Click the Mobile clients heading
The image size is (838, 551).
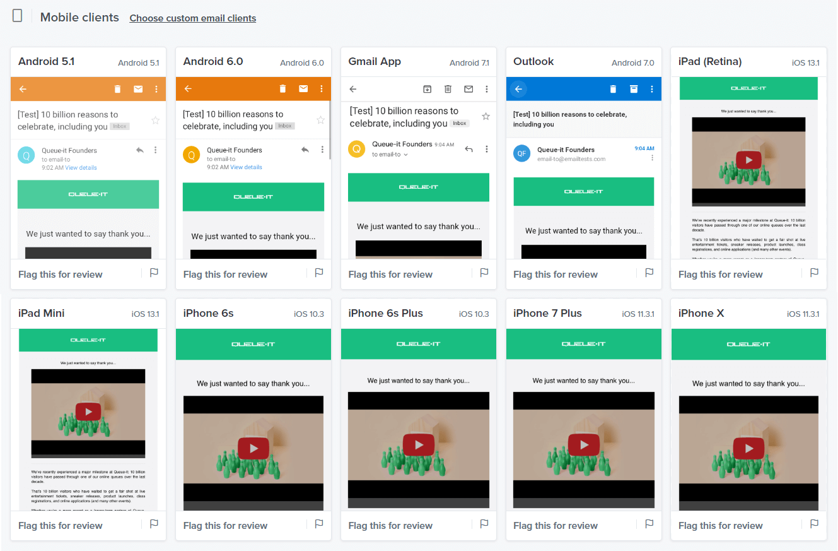[x=79, y=17]
